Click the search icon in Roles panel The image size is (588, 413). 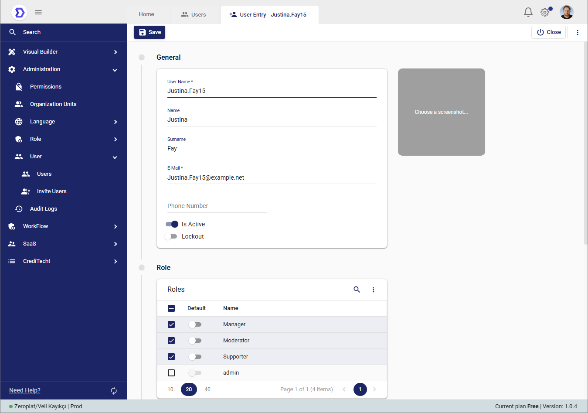[x=357, y=290]
